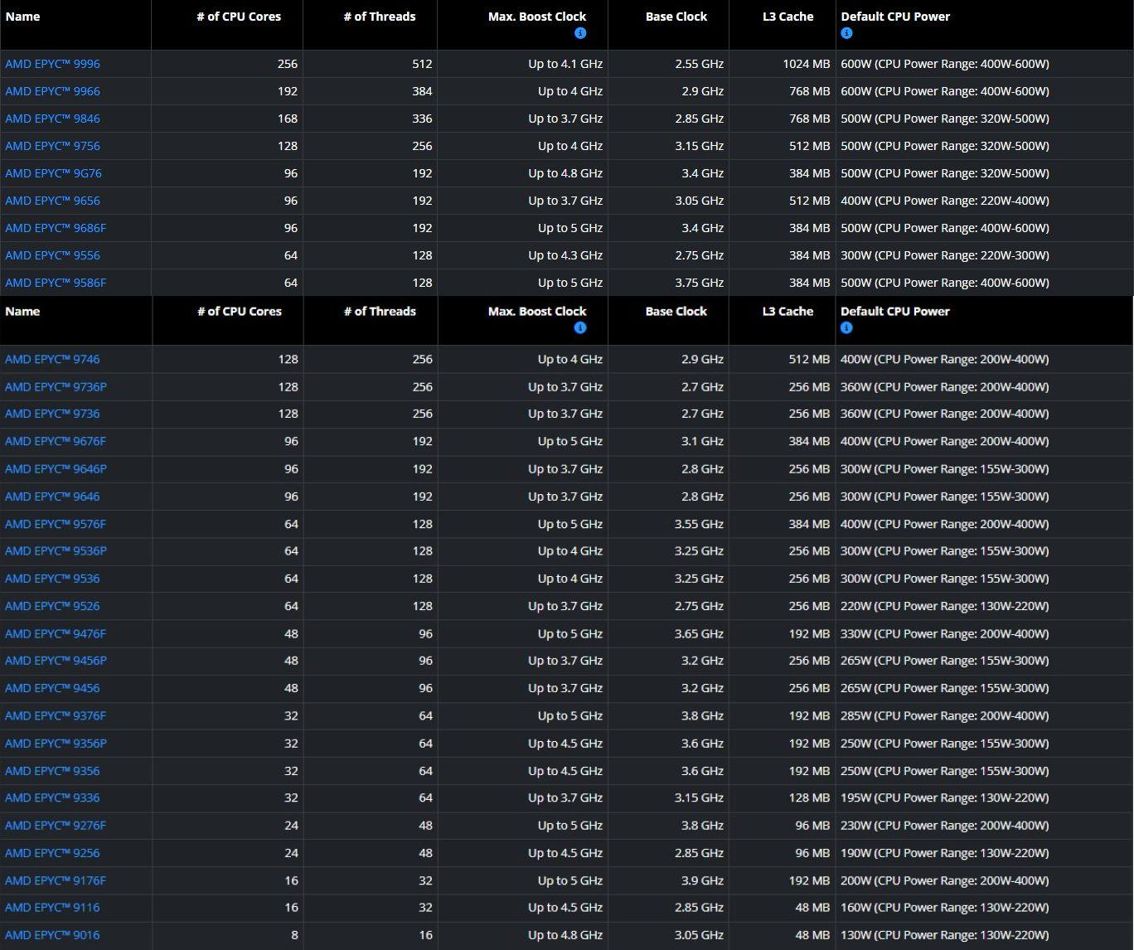Image resolution: width=1134 pixels, height=950 pixels.
Task: Open the AMD EPYC 9586F link
Action: coord(56,283)
